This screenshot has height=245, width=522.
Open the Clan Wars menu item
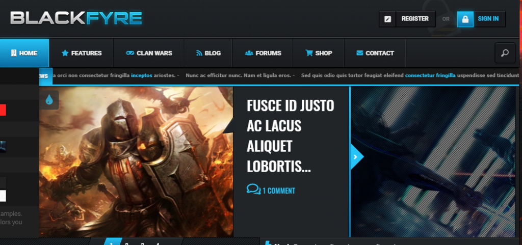coord(149,53)
